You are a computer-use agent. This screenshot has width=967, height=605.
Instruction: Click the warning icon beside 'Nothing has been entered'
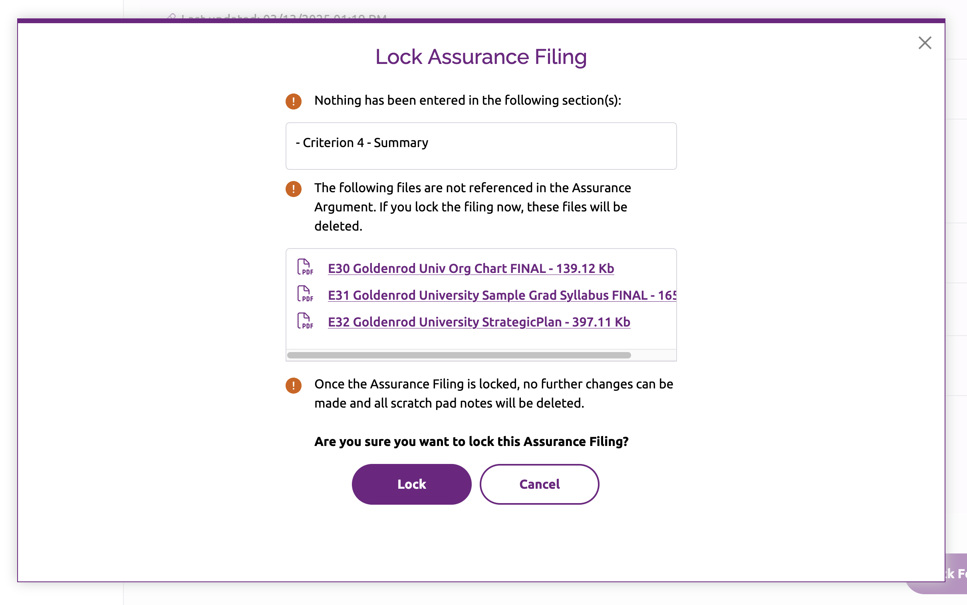(293, 101)
